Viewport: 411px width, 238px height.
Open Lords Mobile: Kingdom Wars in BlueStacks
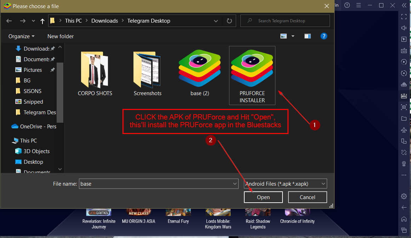click(218, 219)
